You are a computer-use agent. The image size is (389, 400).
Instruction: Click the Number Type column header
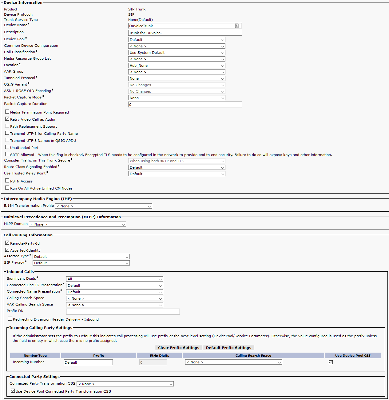click(35, 355)
